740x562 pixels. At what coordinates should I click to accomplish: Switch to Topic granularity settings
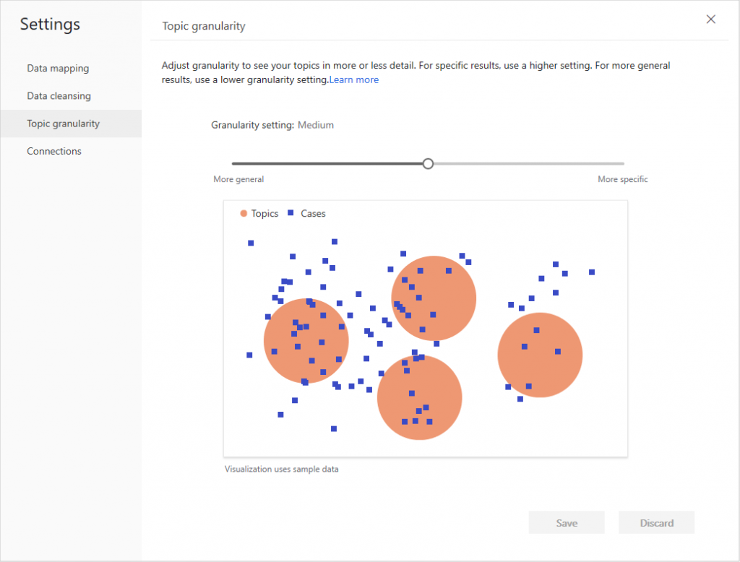[x=63, y=124]
